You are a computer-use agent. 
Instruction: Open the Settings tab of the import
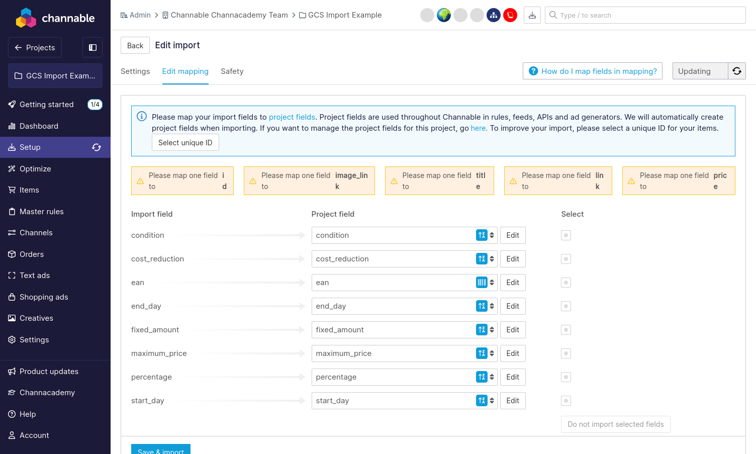135,71
